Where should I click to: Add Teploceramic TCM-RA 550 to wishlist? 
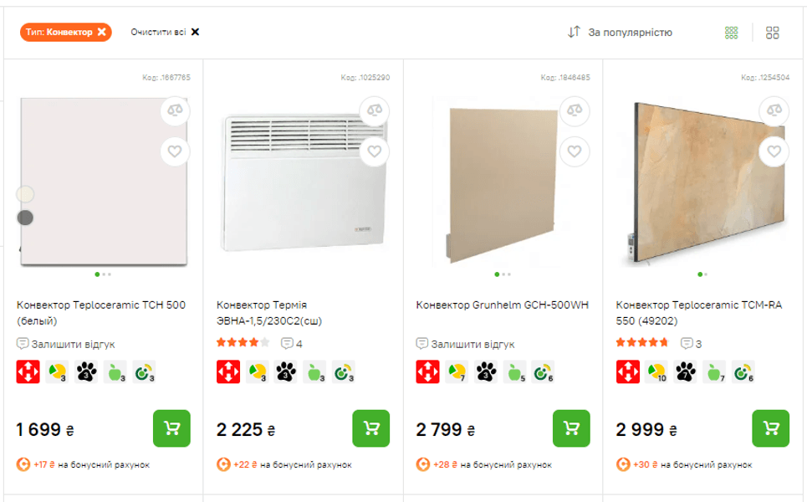pyautogui.click(x=774, y=151)
